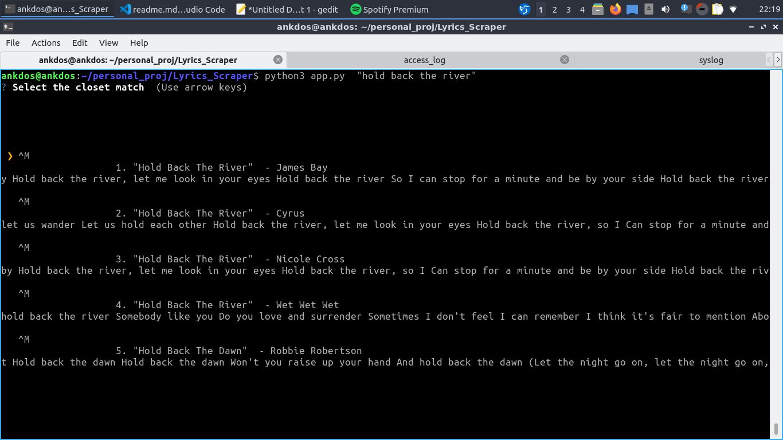
Task: Close the Lyrics_Scraper terminal tab
Action: point(278,60)
